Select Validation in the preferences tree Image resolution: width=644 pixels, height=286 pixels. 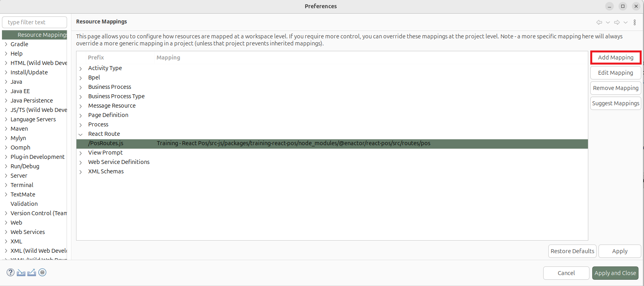pos(24,204)
